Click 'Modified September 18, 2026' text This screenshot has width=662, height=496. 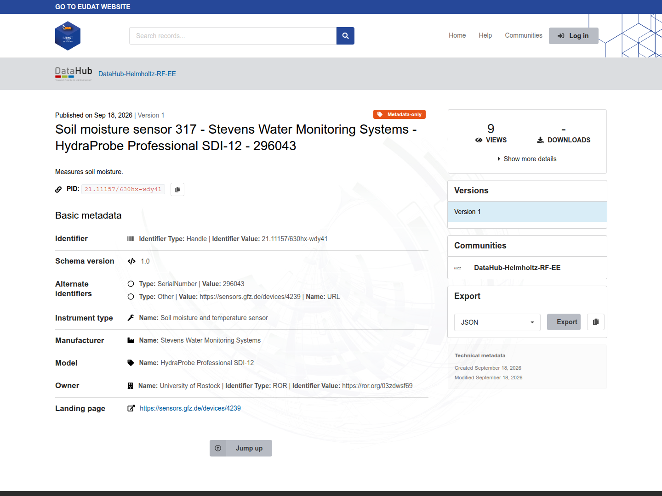pos(489,378)
